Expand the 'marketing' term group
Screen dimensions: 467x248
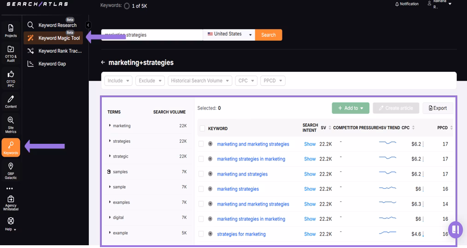pos(110,126)
